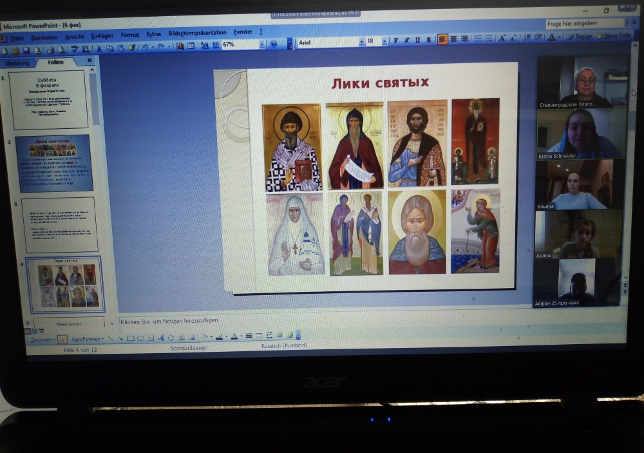The image size is (644, 453).
Task: Switch to normal view button
Action: click(28, 331)
